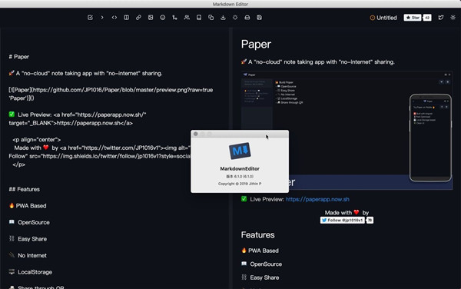Click 'PWA Based' item in preview pane
The height and width of the screenshot is (289, 461).
click(x=260, y=251)
